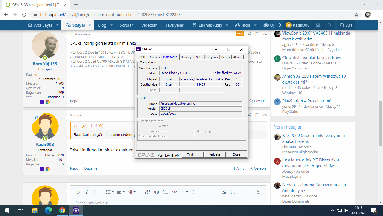View Bora.Yiğit35's avatar image
The image size is (383, 216).
45,45
